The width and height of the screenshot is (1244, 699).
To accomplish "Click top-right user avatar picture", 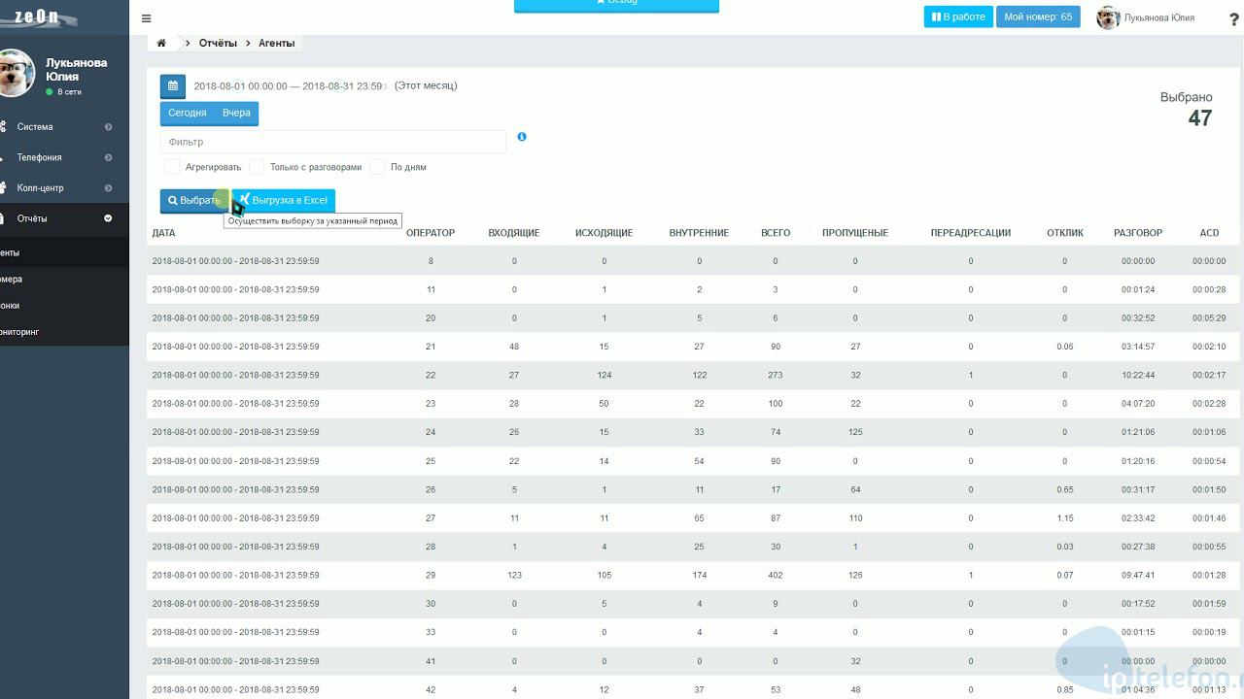I will click(1108, 17).
